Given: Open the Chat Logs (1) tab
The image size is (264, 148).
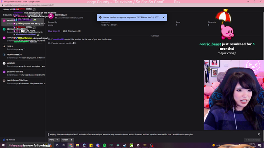Looking at the screenshot, I should [x=54, y=31].
